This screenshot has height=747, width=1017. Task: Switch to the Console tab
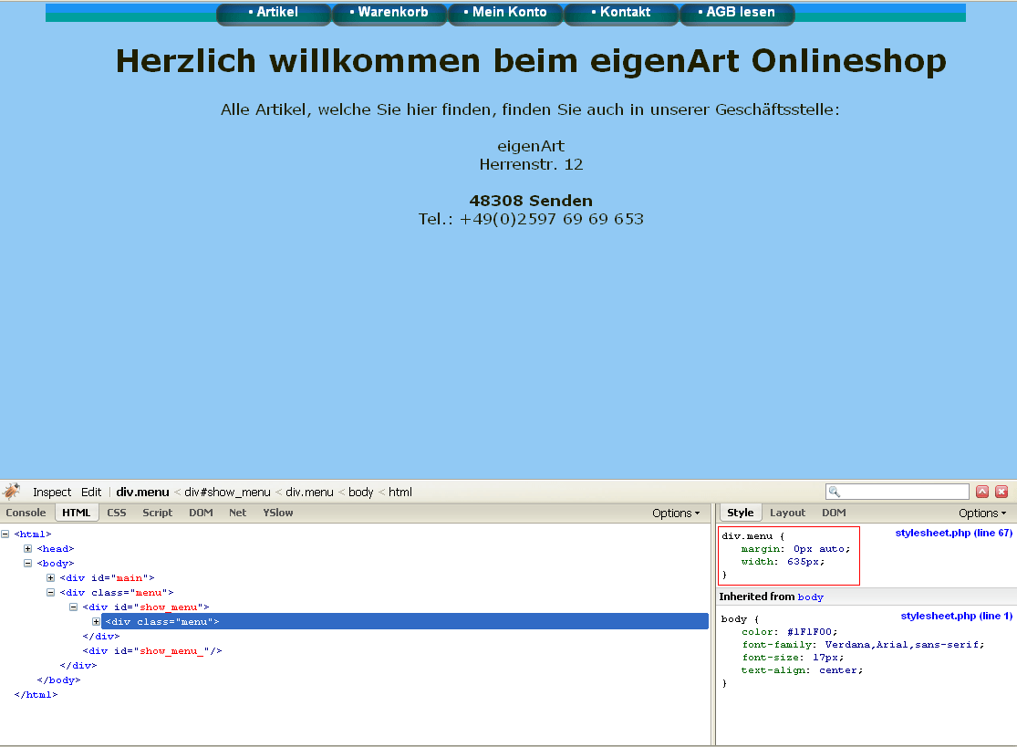tap(26, 513)
